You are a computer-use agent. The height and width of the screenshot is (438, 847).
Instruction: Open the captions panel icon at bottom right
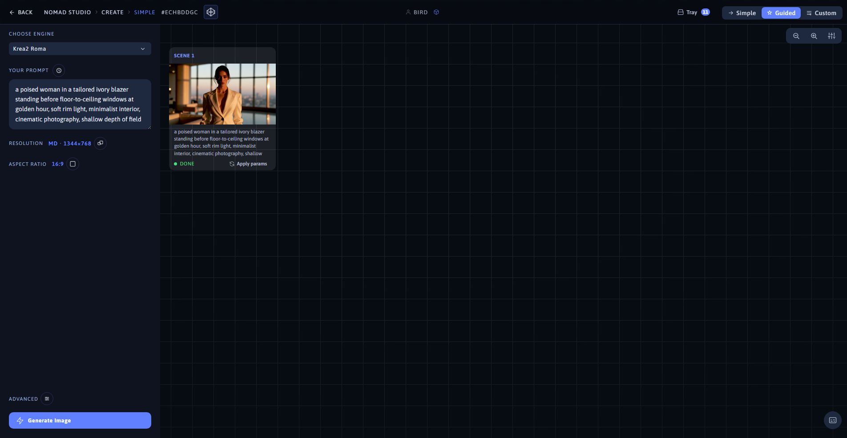coord(833,420)
